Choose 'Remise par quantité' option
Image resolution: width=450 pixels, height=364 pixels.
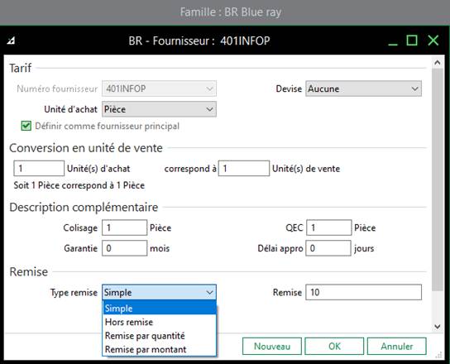pyautogui.click(x=160, y=336)
